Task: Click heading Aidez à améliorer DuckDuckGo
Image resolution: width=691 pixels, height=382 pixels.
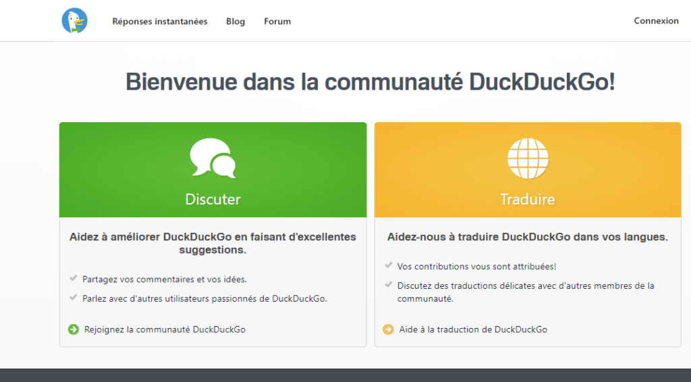Action: tap(213, 243)
